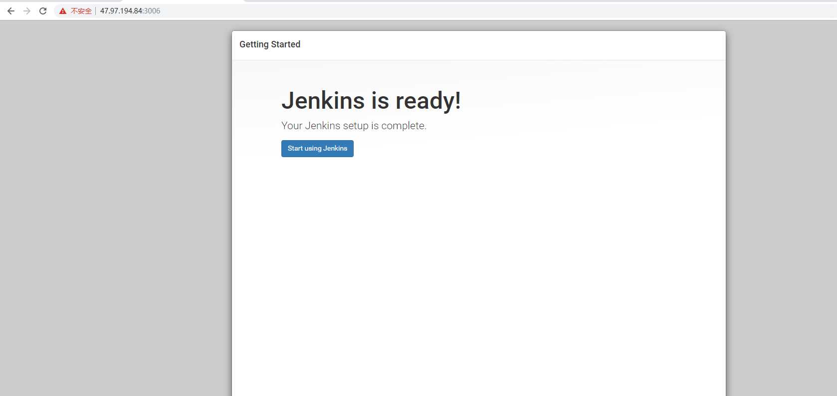
Task: Reload the page with the refresh icon
Action: tap(43, 11)
